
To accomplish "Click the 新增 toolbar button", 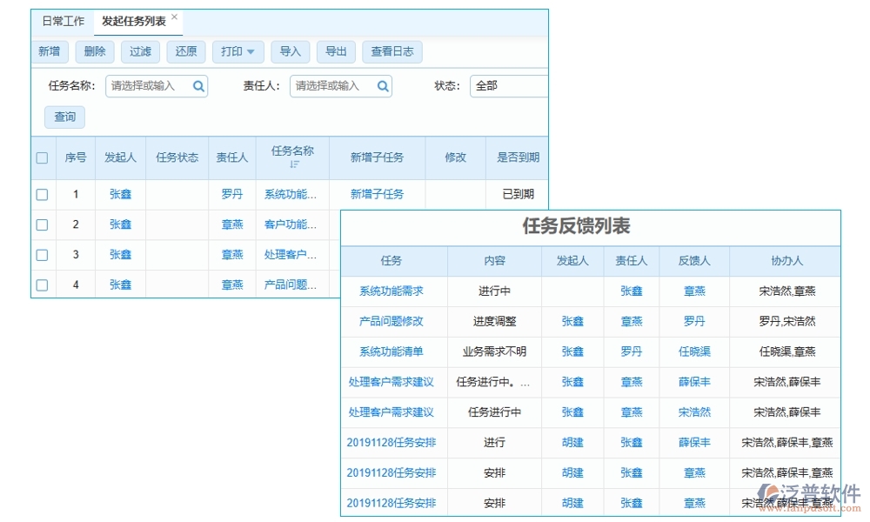I will (50, 51).
